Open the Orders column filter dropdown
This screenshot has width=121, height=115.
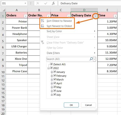pyautogui.click(x=26, y=16)
